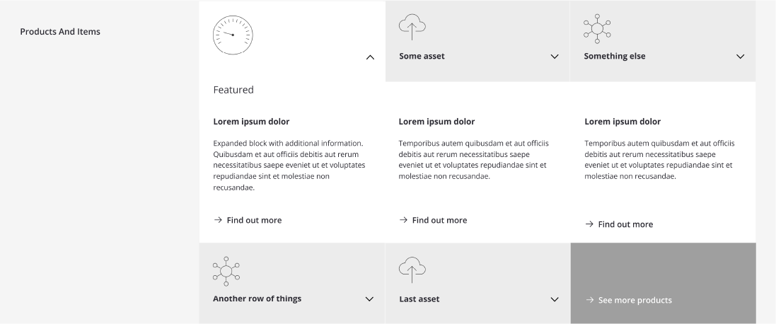
Task: Click network hub icon above Something else
Action: tap(597, 29)
